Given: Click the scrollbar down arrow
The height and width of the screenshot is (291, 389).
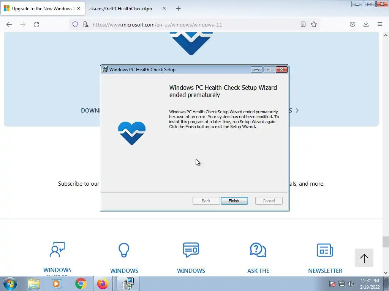Looking at the screenshot, I should tap(386, 273).
